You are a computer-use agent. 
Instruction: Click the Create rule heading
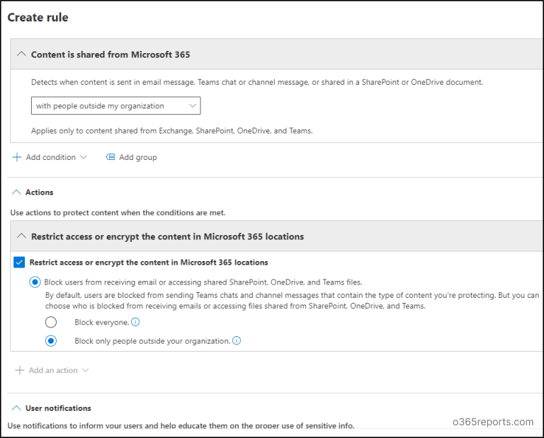[38, 17]
